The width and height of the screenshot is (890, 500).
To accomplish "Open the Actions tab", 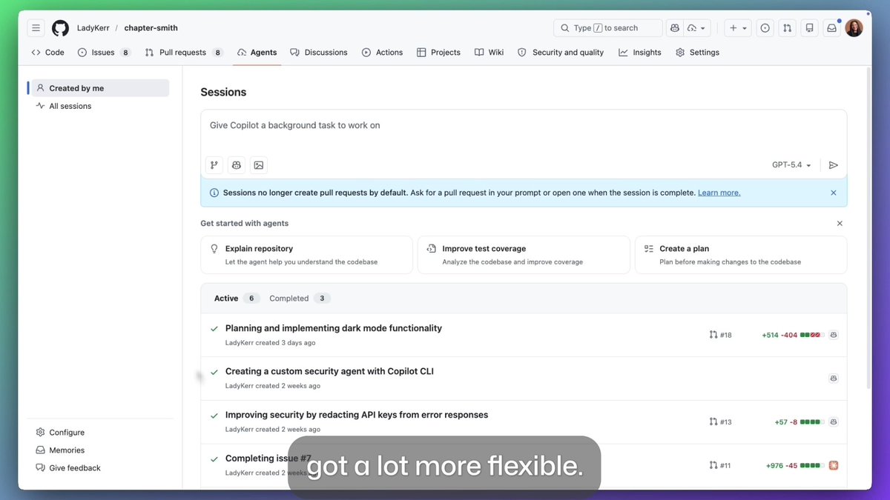I will [382, 53].
